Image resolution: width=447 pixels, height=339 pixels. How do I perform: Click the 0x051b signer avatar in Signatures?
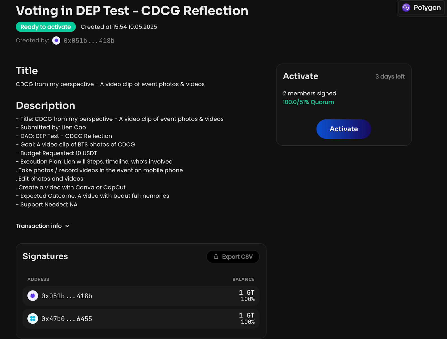33,296
